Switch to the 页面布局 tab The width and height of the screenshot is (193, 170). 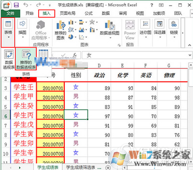pyautogui.click(x=67, y=13)
